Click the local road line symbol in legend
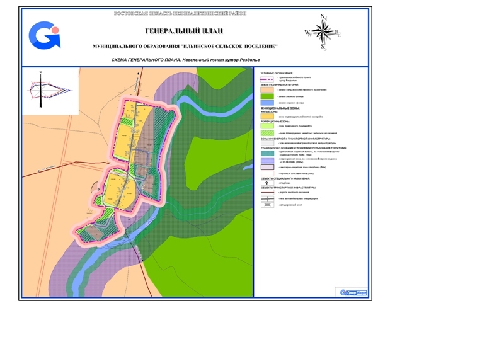 [x=268, y=191]
